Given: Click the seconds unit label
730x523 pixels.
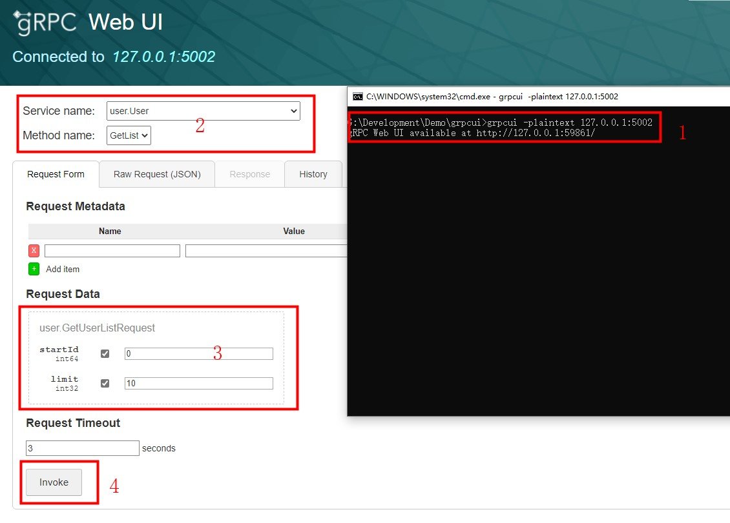Looking at the screenshot, I should point(159,448).
